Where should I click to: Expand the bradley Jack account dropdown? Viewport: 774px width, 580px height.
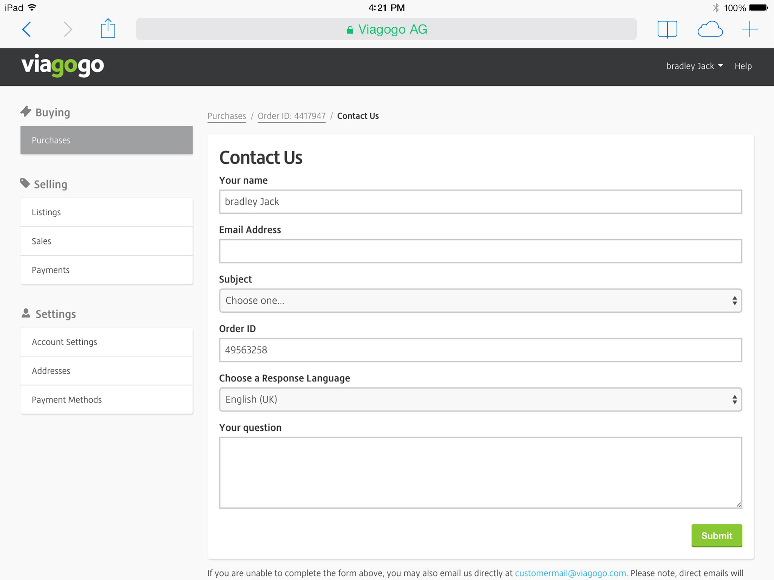[694, 66]
